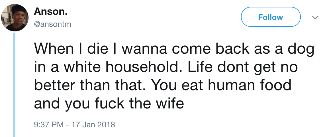Visit the @ansontm handle link
Image resolution: width=323 pixels, height=137 pixels.
point(52,24)
